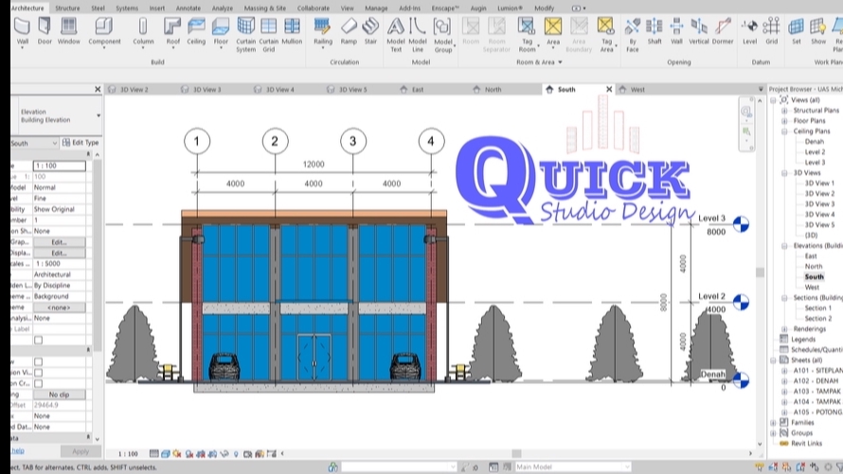Open Section 1 in Project Browser
The height and width of the screenshot is (474, 843).
[817, 308]
